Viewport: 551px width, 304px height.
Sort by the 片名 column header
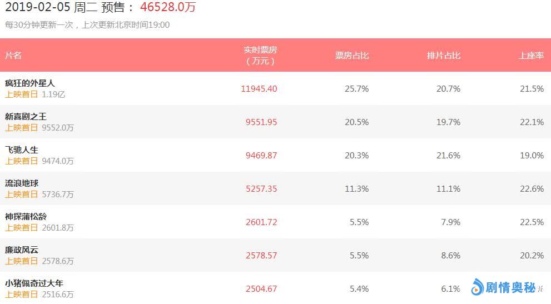click(13, 56)
